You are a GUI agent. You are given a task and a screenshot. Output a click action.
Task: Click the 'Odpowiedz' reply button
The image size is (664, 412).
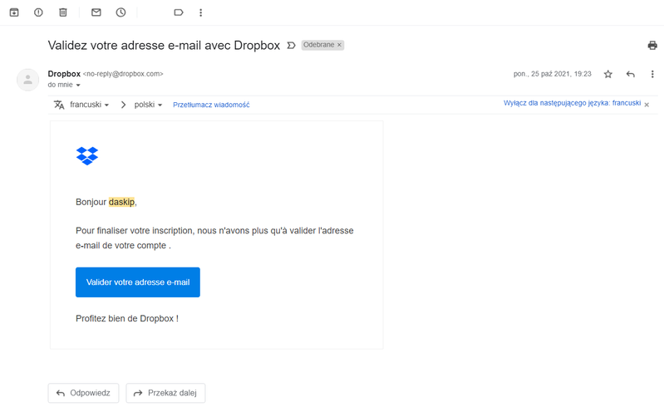coord(83,393)
